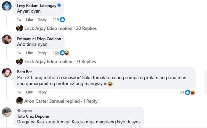Image resolution: width=207 pixels, height=128 pixels.
Task: Open Toto Cruz Depone's profile name link
Action: click(34, 116)
